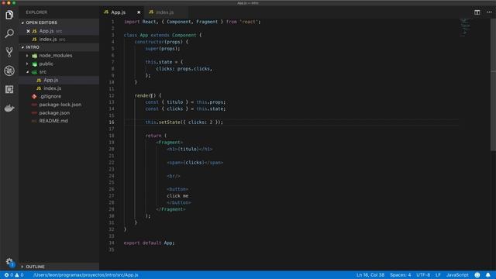
Task: Click the 'click me' button text line
Action: point(177,196)
